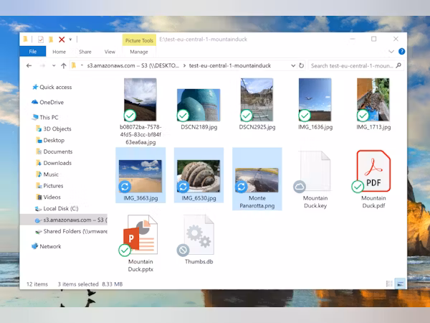
Task: Refresh the folder view
Action: click(302, 65)
